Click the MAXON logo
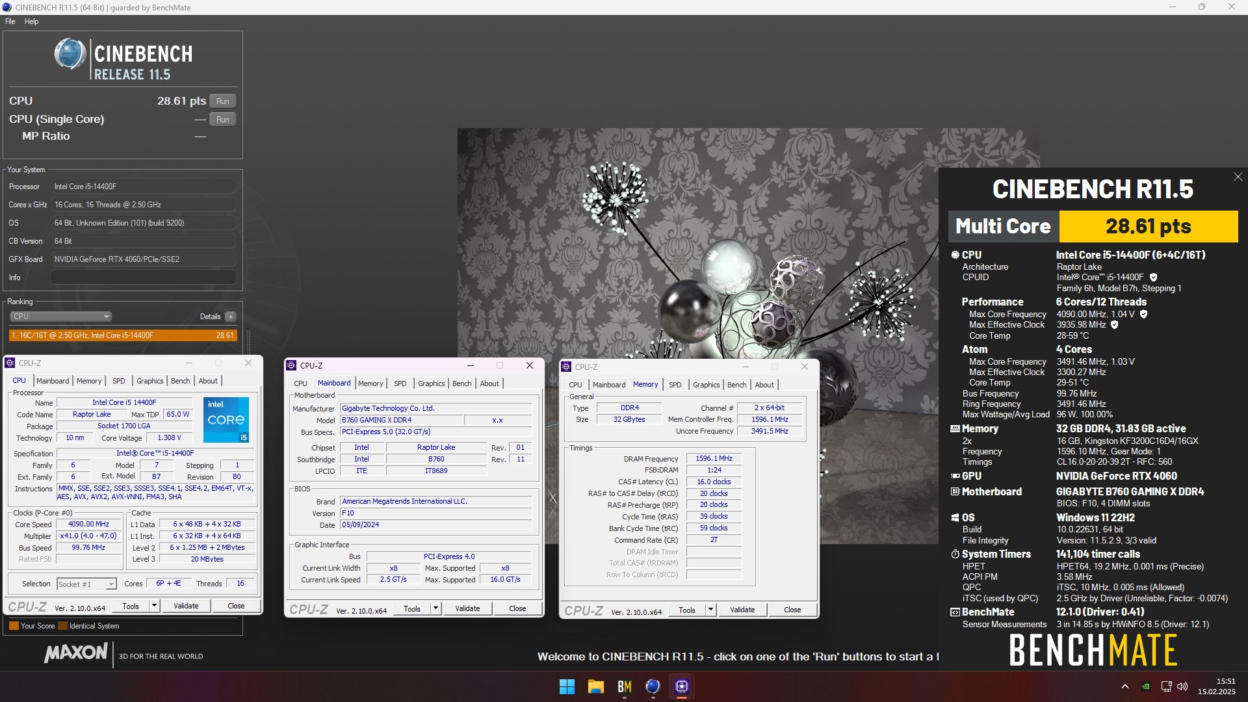This screenshot has height=702, width=1248. [x=75, y=653]
